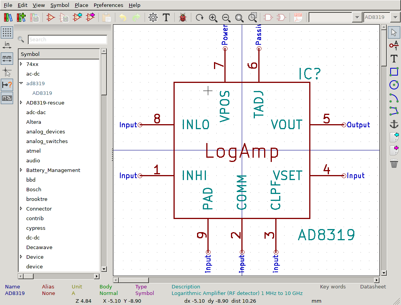Run the ladybug symbol checker
401x305 pixels.
pos(183,17)
